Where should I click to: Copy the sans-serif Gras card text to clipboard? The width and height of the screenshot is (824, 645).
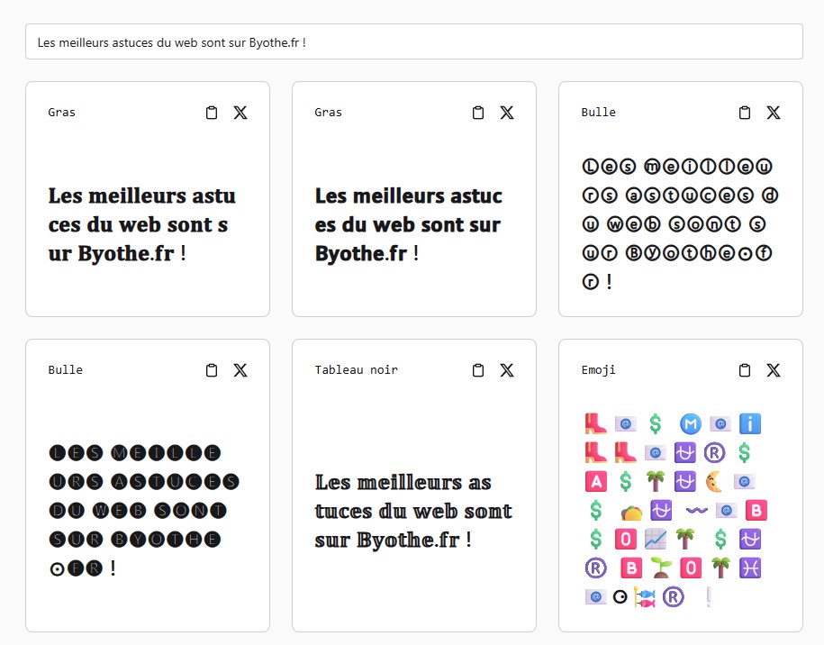coord(477,113)
